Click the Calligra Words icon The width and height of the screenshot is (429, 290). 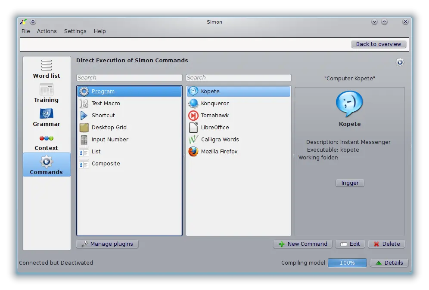coord(193,139)
